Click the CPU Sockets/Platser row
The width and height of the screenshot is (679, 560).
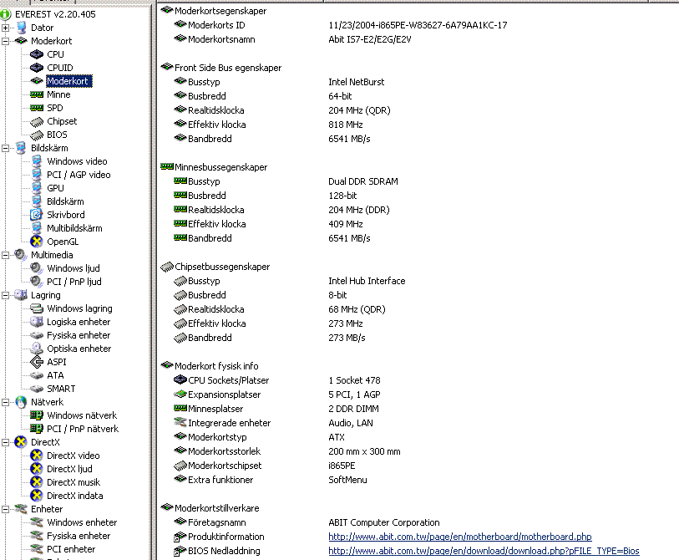click(277, 380)
